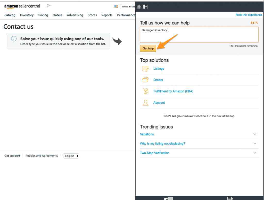Click the Listings notepad icon

[145, 69]
